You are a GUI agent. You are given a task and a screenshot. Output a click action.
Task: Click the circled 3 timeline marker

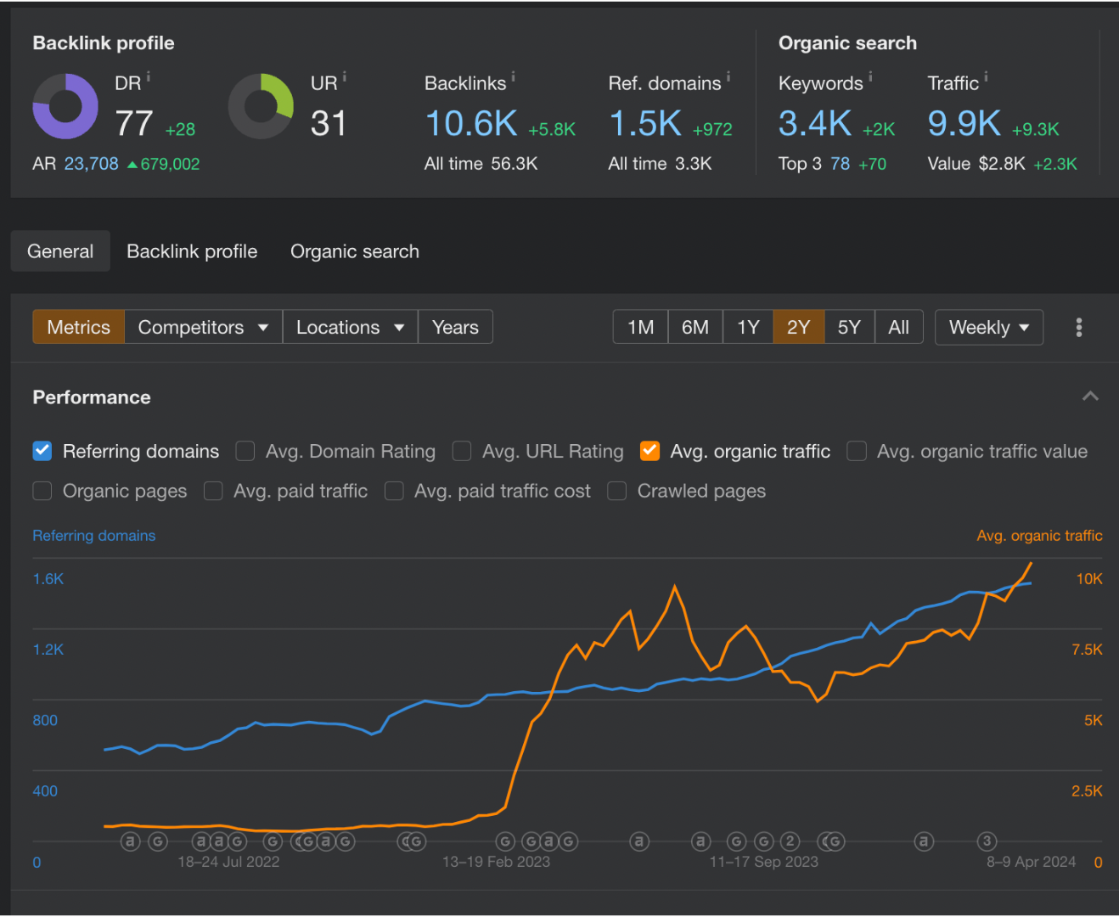pos(987,841)
